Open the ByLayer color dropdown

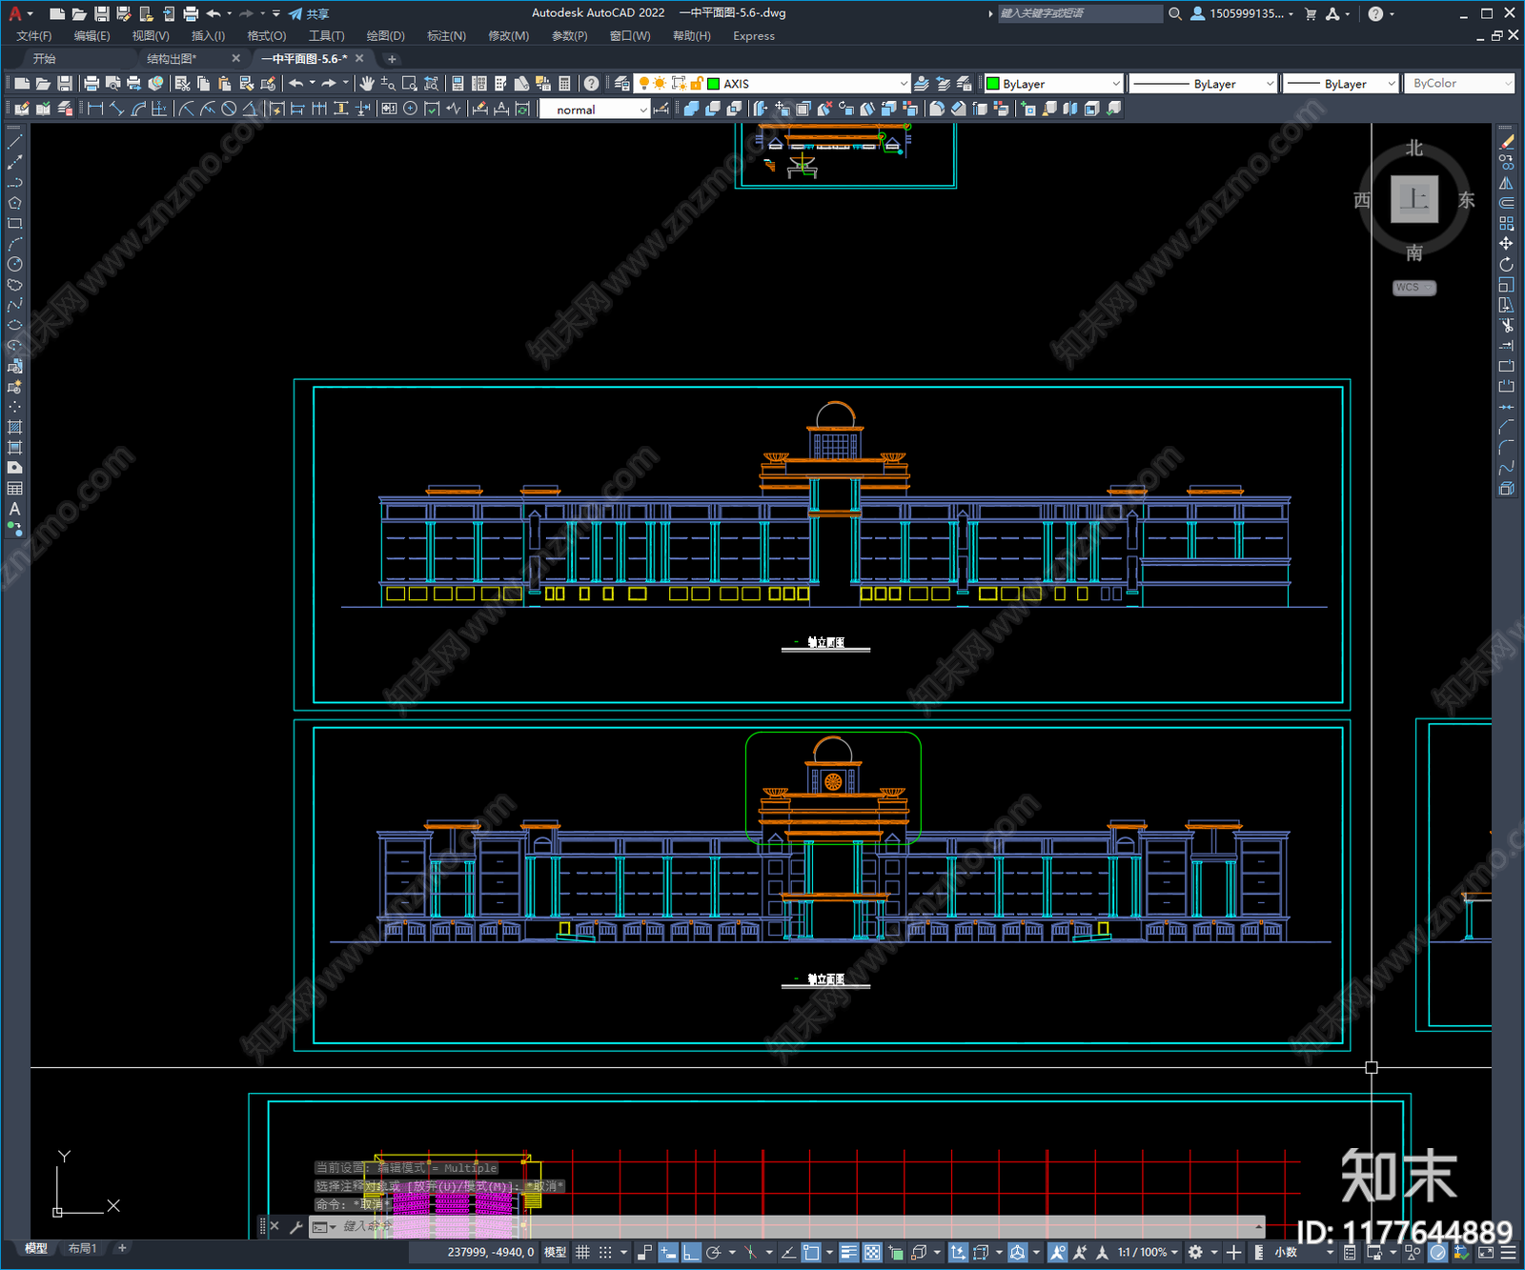1054,84
